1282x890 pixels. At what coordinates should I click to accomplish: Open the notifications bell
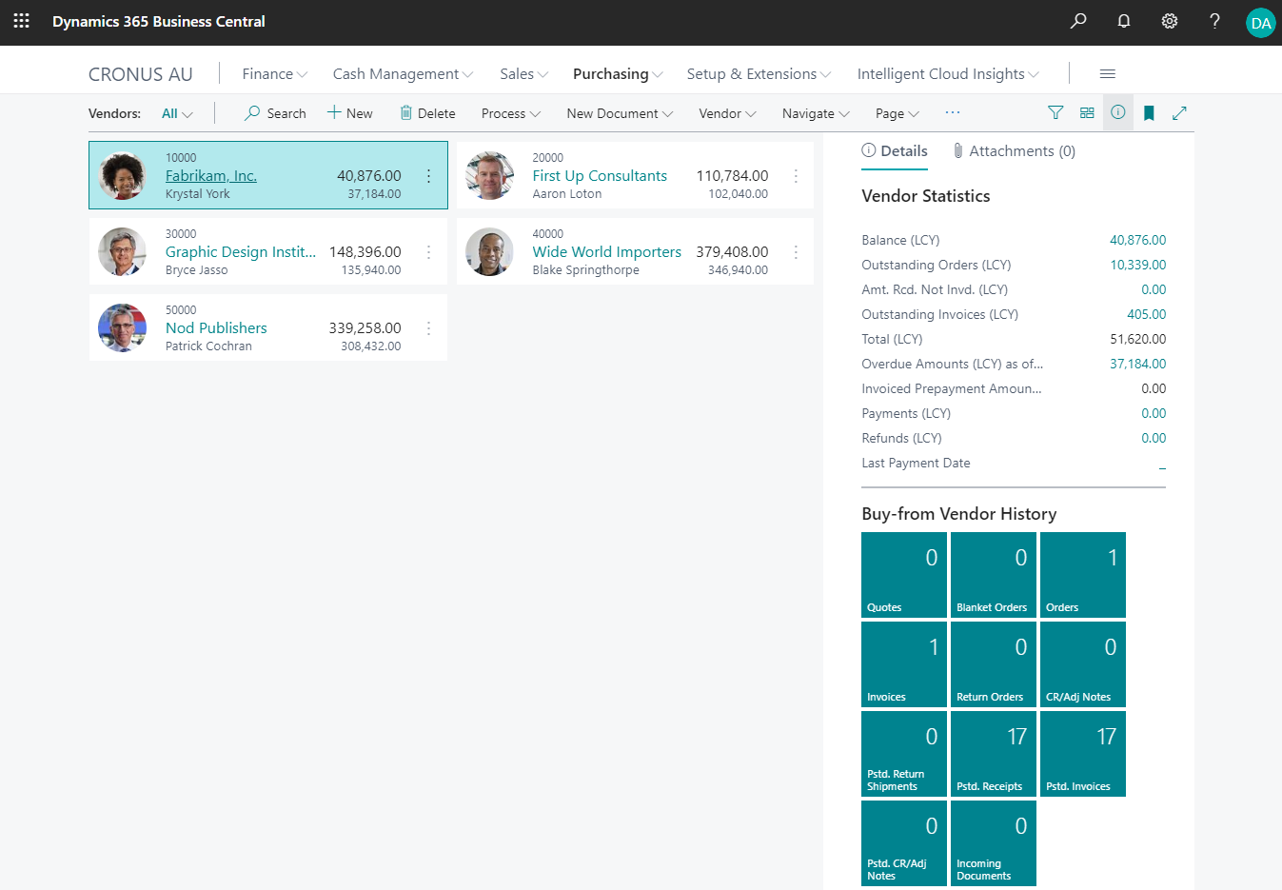click(1124, 21)
